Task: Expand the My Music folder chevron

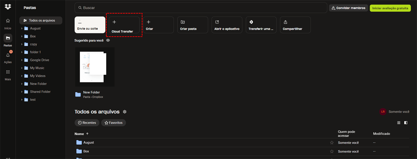Action: point(22,68)
